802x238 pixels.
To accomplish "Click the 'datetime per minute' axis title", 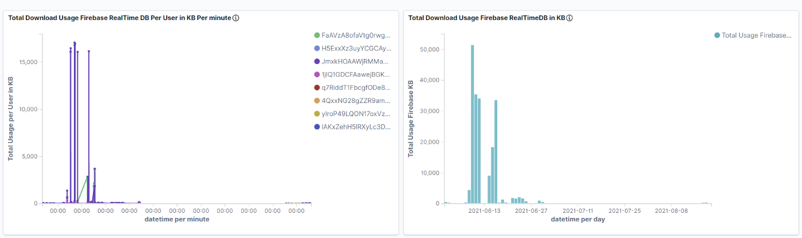I will pyautogui.click(x=177, y=219).
